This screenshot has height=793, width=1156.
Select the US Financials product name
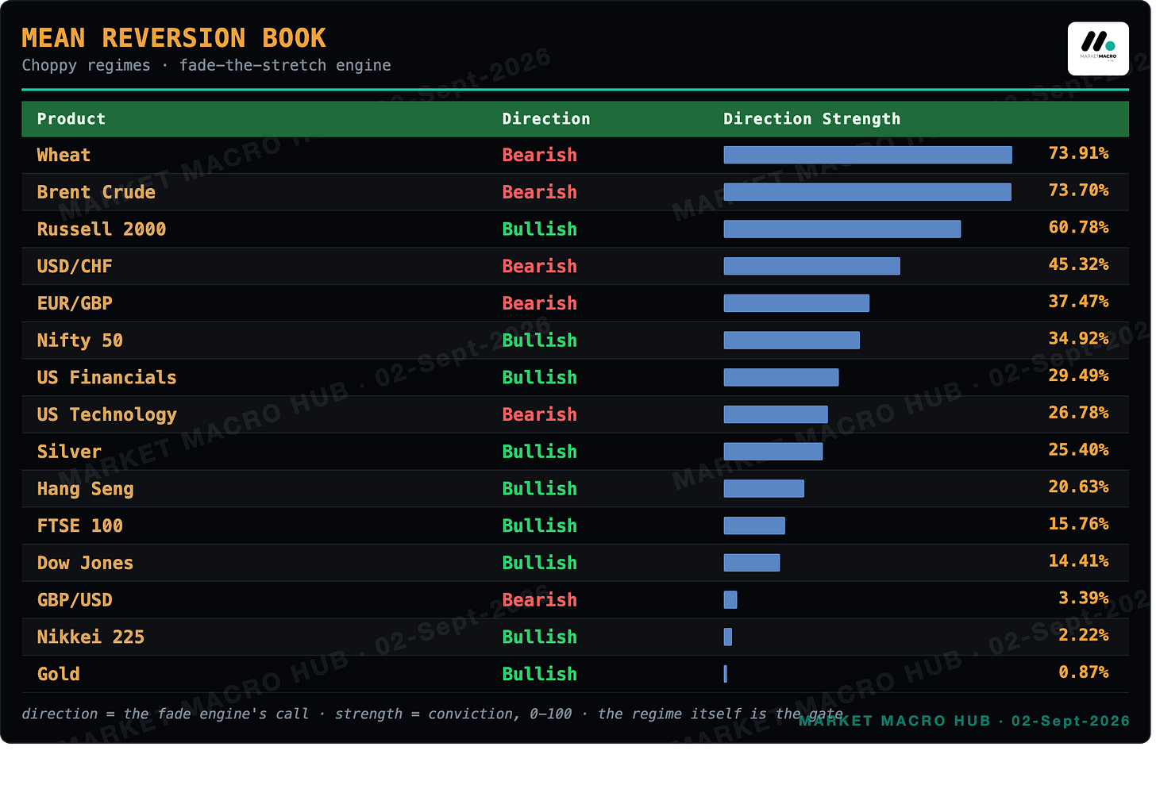coord(107,377)
